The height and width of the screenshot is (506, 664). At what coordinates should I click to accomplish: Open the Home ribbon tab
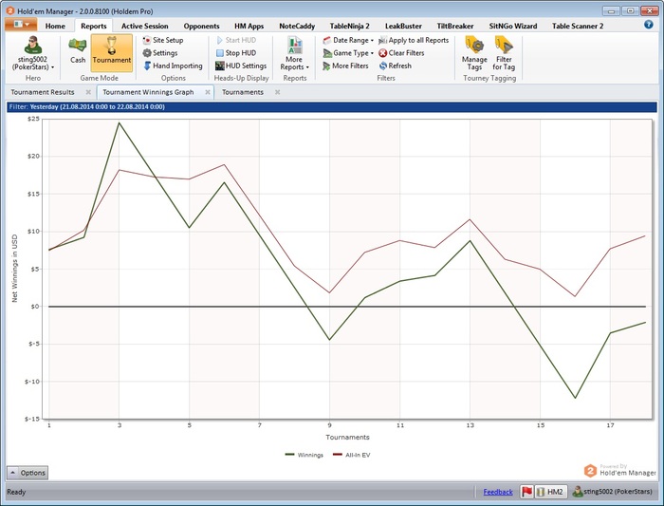pyautogui.click(x=55, y=26)
